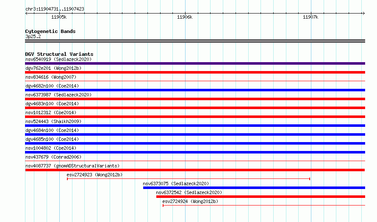Select the blue dgv4684n100 variant bar
Screen dimensions: 377x222
click(195, 134)
